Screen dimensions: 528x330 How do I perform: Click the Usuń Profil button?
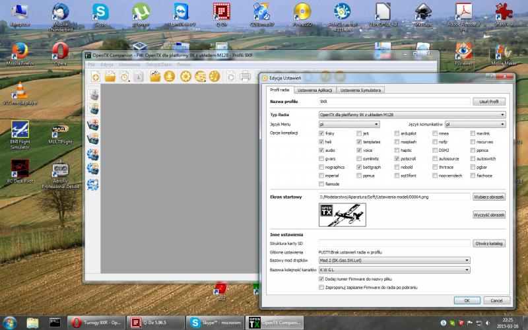489,102
